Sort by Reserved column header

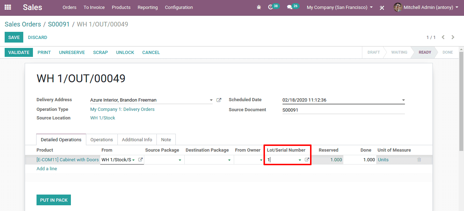(x=328, y=150)
